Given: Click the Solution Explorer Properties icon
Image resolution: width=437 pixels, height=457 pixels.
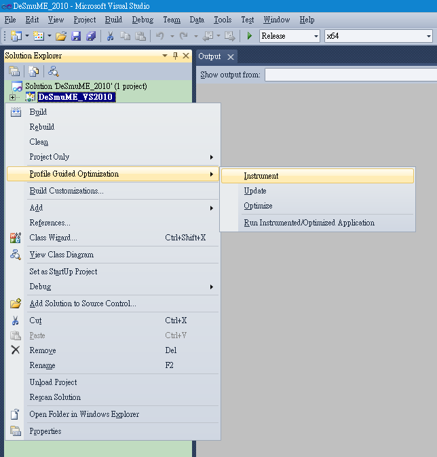Looking at the screenshot, I should [x=14, y=71].
